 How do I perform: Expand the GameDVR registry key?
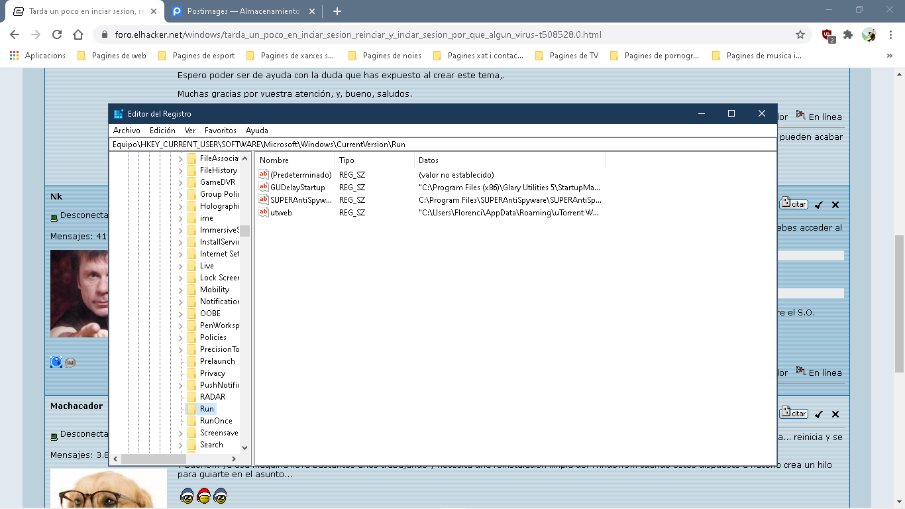click(181, 182)
